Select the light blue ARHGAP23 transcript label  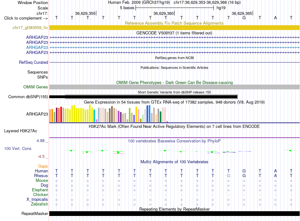click(x=37, y=47)
